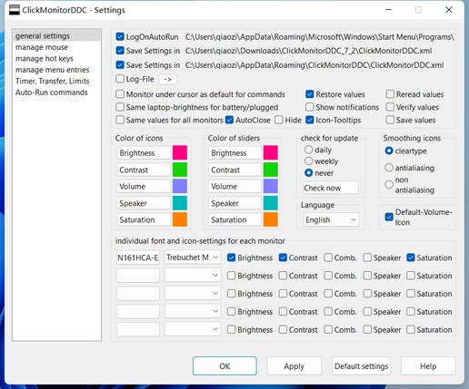Change the Brightness slider color swatch
Screen dimensions: 469x389
(271, 152)
